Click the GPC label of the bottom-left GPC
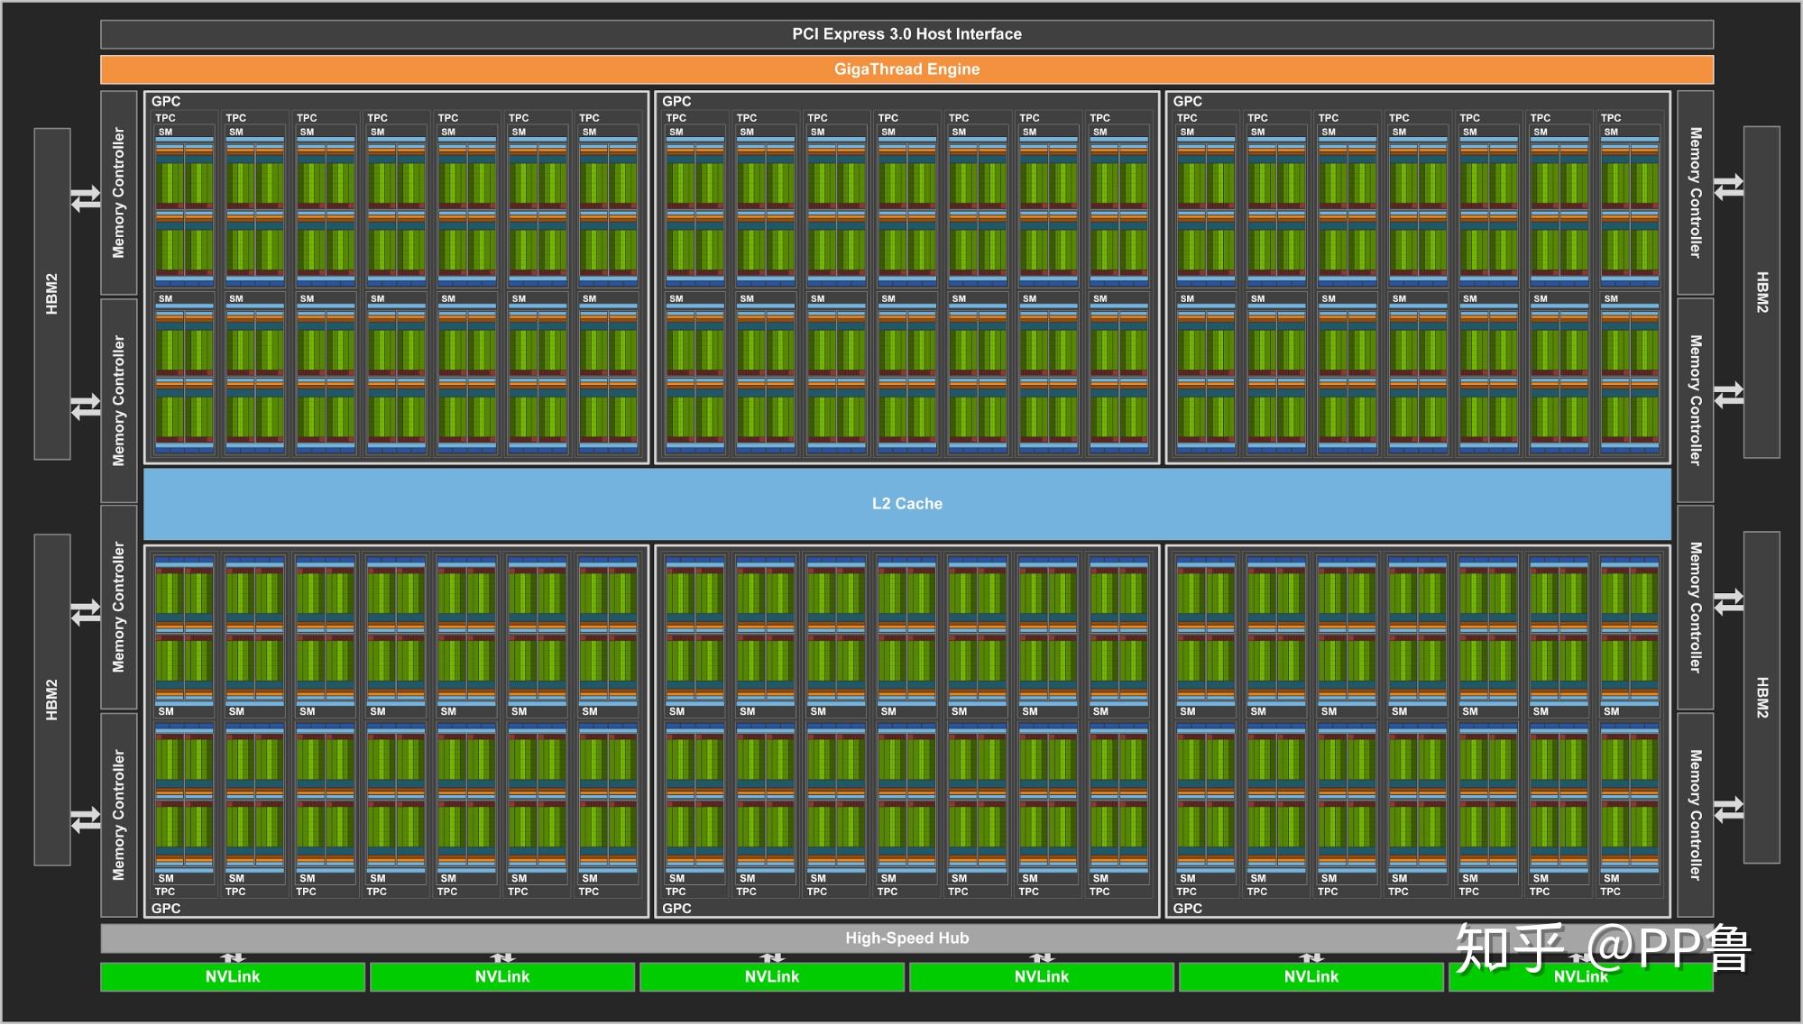1803x1025 pixels. [166, 909]
